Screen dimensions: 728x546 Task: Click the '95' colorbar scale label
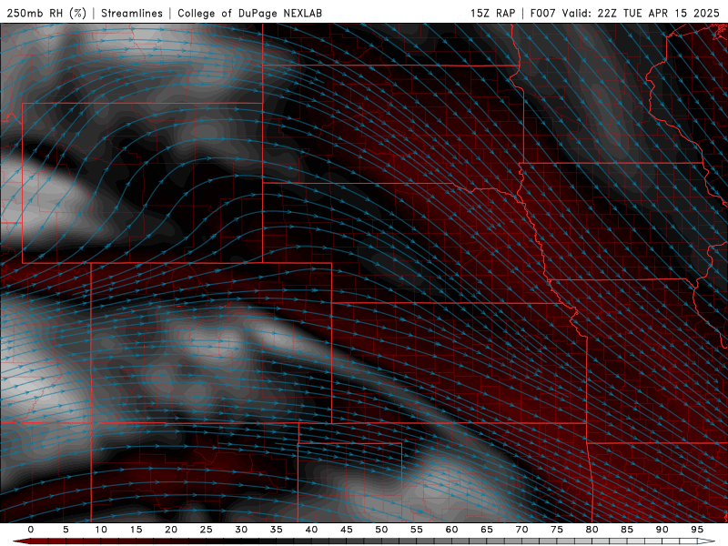(x=697, y=530)
